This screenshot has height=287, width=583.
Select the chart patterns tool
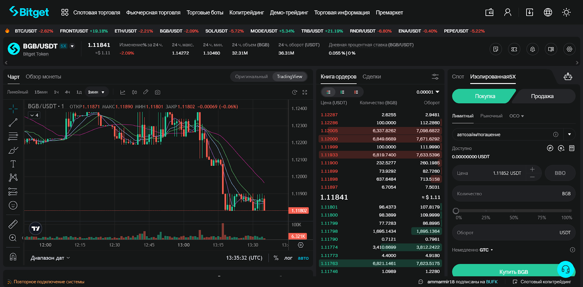tap(13, 178)
